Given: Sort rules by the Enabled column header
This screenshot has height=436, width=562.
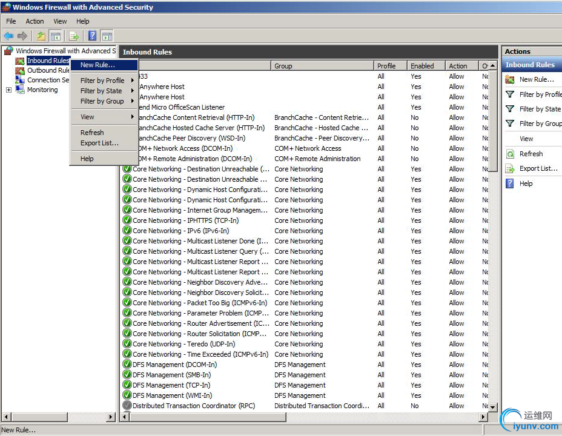Looking at the screenshot, I should click(422, 66).
